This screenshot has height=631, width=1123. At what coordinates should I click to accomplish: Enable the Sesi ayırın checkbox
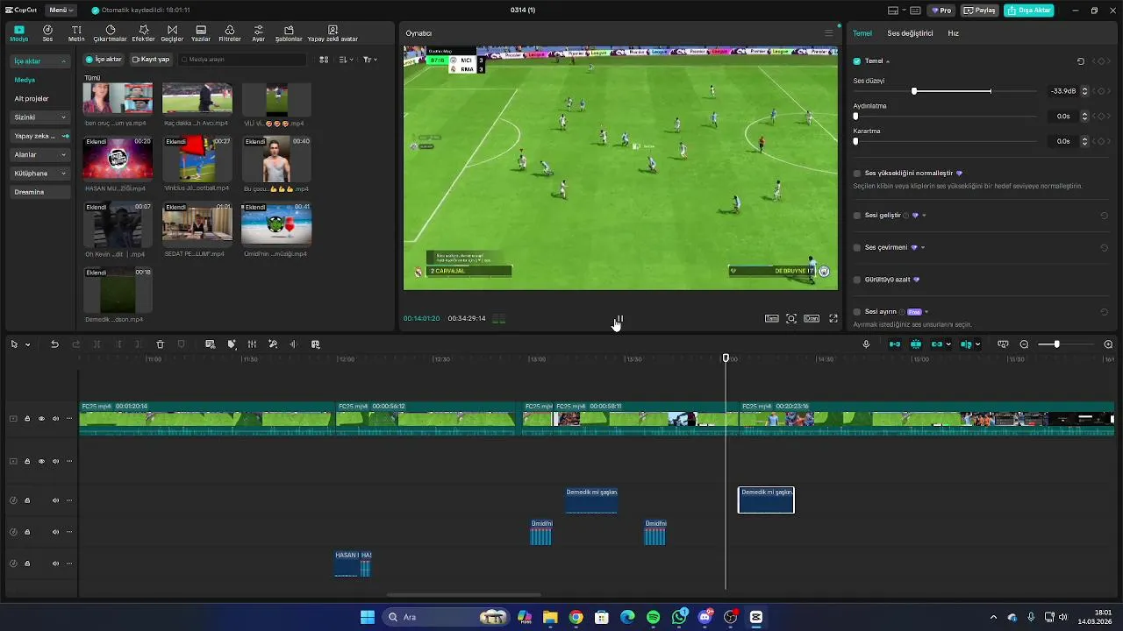(857, 312)
